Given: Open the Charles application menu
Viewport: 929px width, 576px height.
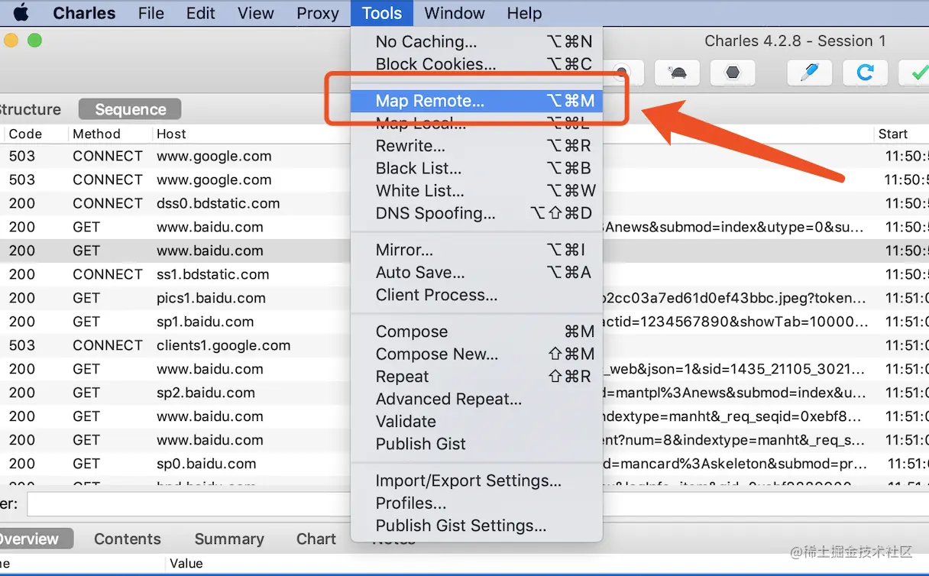Looking at the screenshot, I should click(x=84, y=13).
